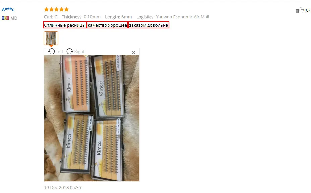Click the review date 19 Dec 2018
This screenshot has width=311, height=193.
point(62,187)
